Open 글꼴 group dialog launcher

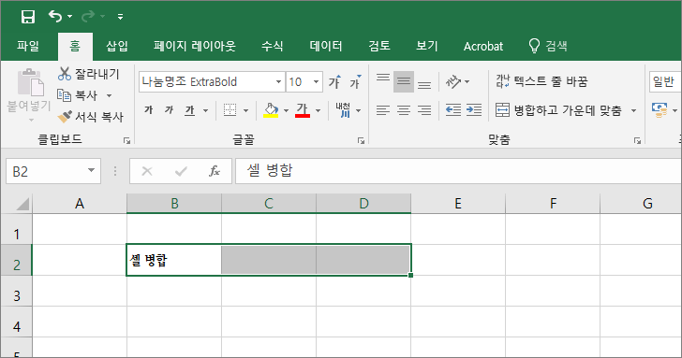tap(361, 140)
